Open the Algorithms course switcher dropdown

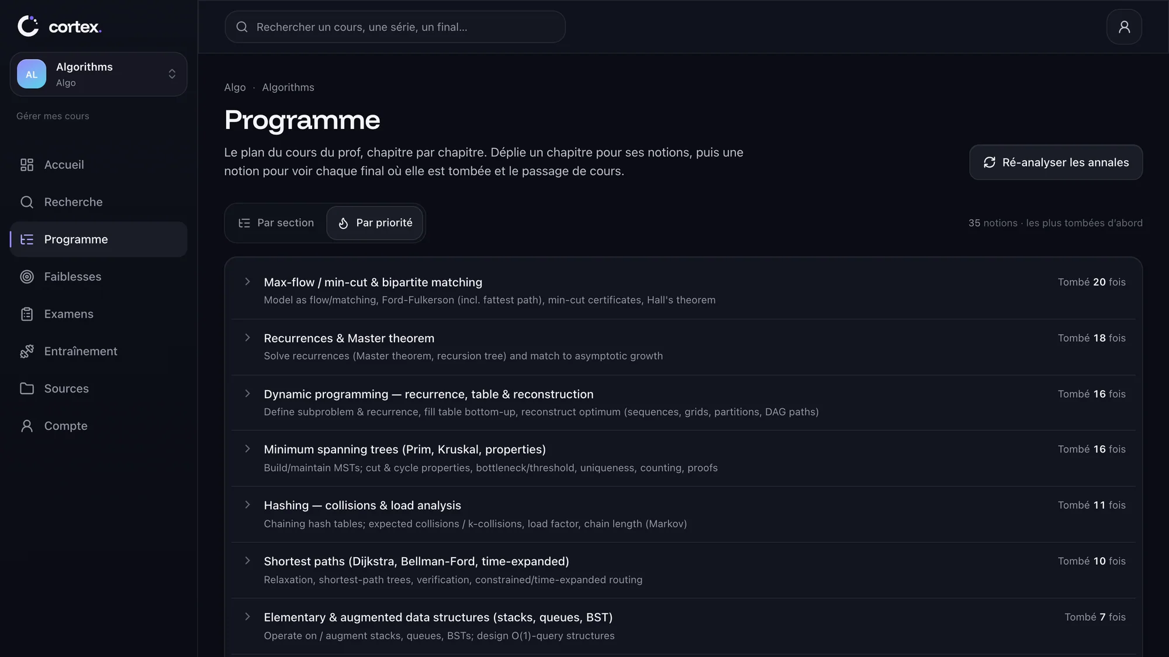point(98,74)
